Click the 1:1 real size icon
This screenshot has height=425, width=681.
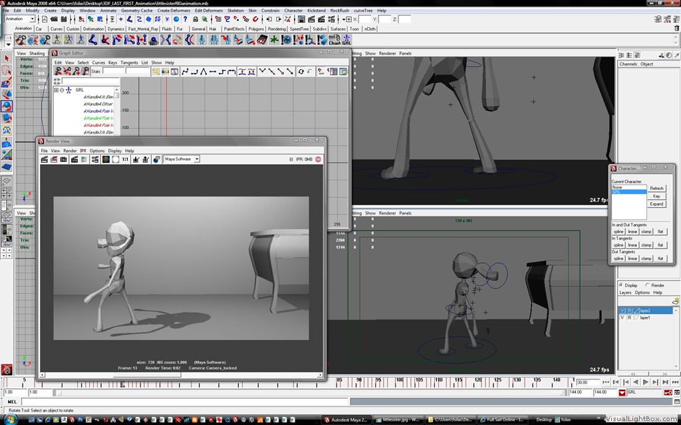[x=125, y=159]
